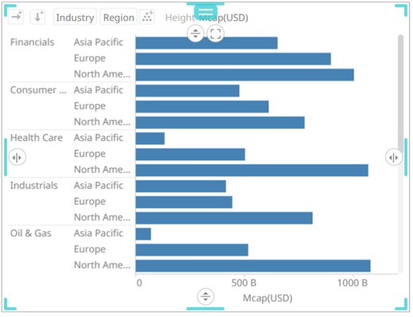Click North Ame... label under Financials

pos(102,74)
